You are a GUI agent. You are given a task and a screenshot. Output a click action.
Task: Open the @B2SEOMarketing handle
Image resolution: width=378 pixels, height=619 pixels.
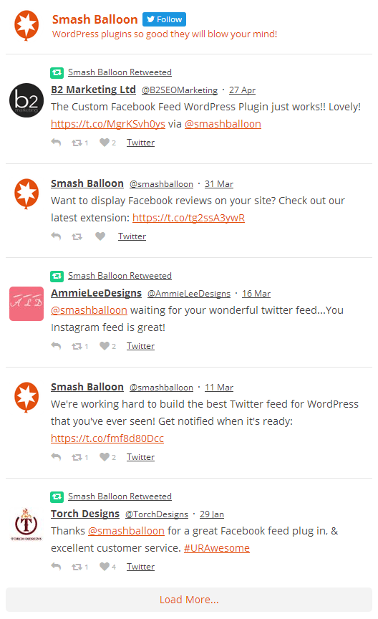coord(180,90)
